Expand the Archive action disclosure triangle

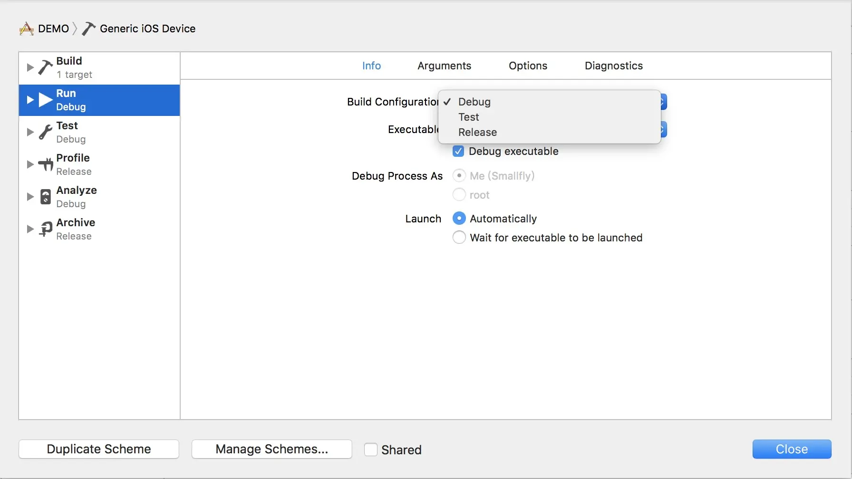(30, 229)
